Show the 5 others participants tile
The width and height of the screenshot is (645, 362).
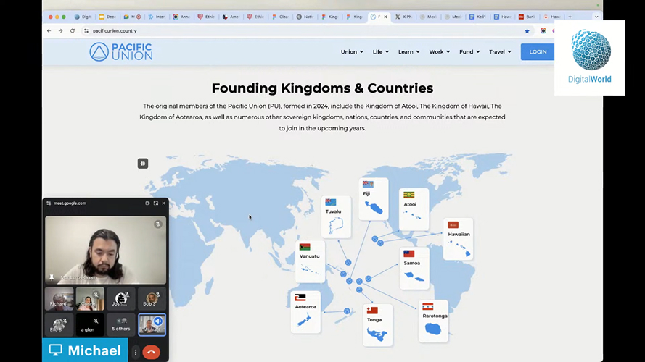click(x=120, y=324)
